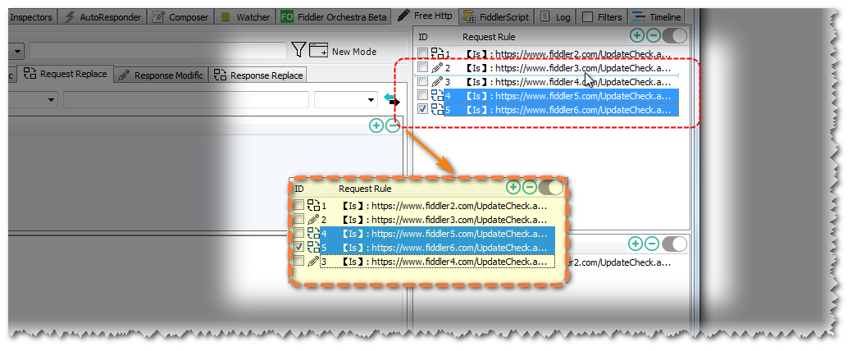852x351 pixels.
Task: Go to the Composer tab
Action: pos(181,17)
